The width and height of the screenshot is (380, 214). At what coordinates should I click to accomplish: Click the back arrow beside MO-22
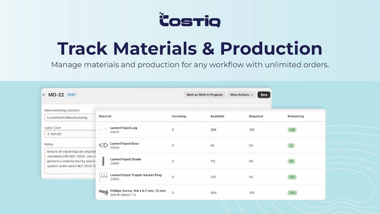[44, 95]
